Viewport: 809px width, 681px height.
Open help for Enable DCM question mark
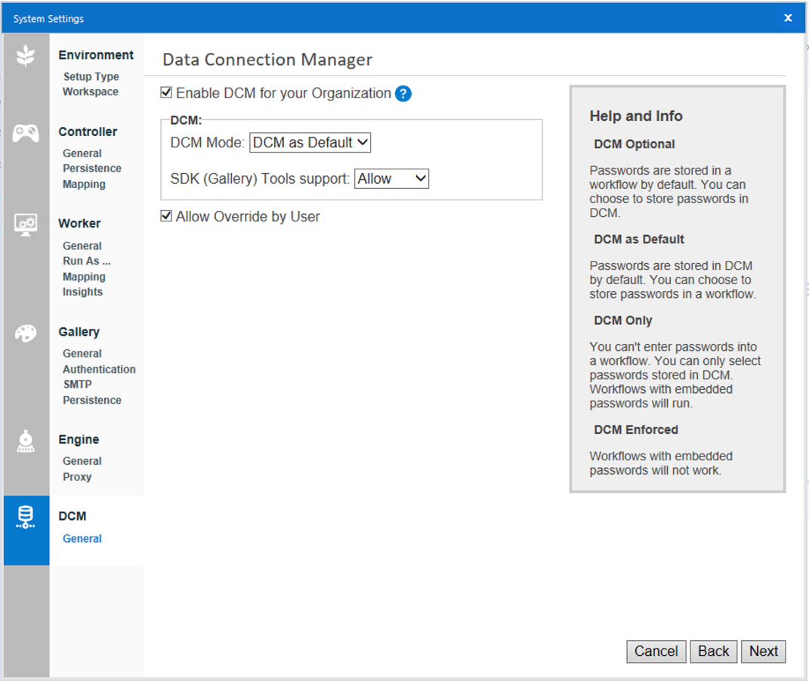(403, 93)
